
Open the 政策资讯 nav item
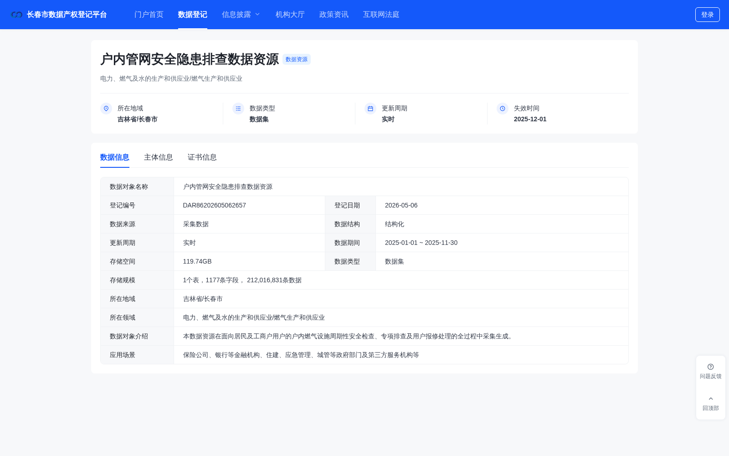click(x=334, y=15)
